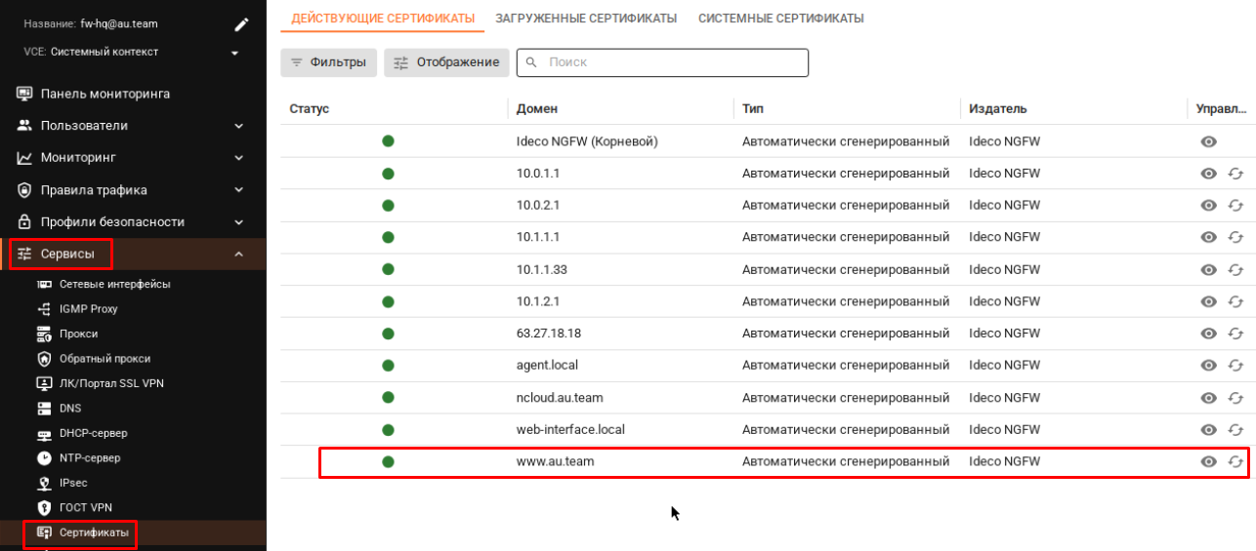The width and height of the screenshot is (1256, 551).
Task: Open the NTP-сервер clock icon
Action: 44,458
